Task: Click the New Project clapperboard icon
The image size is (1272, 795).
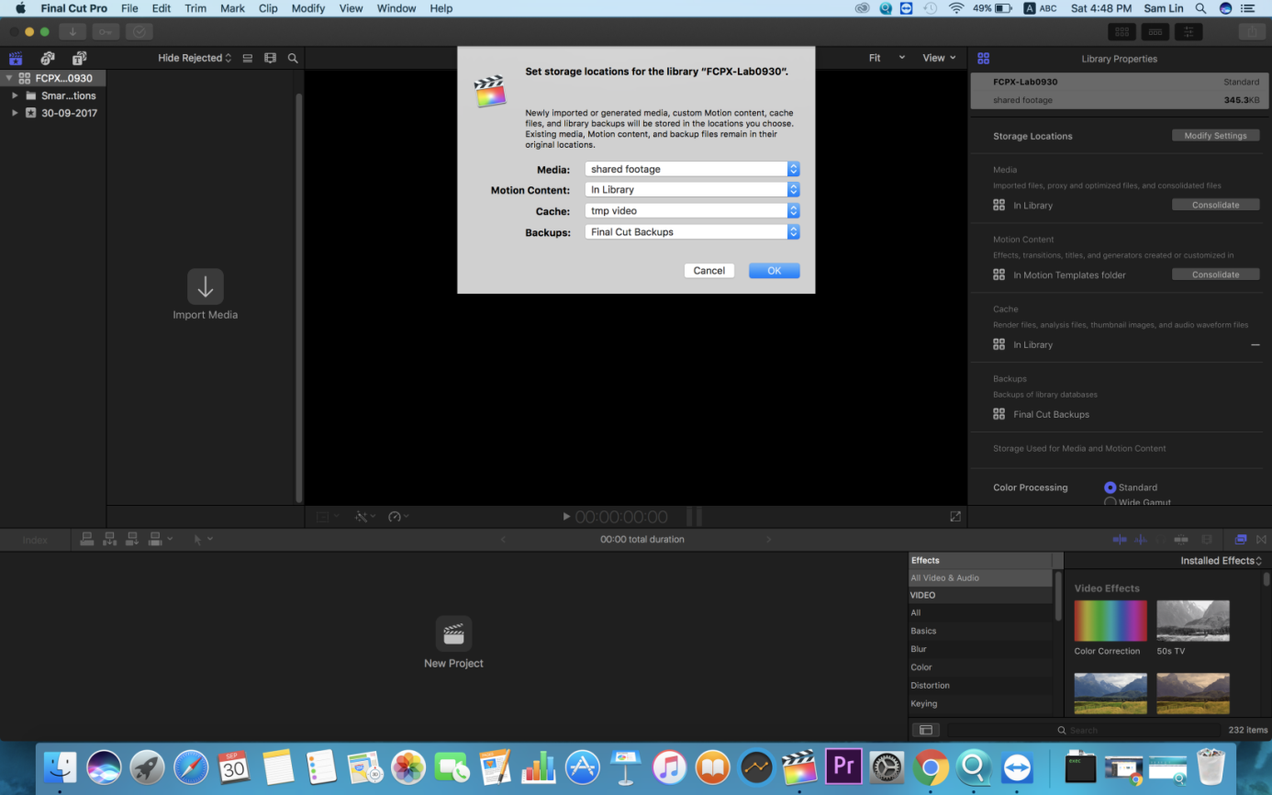Action: 453,633
